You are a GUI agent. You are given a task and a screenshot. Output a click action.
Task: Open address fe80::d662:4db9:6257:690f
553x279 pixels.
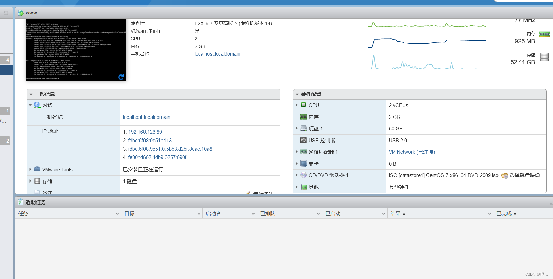157,157
